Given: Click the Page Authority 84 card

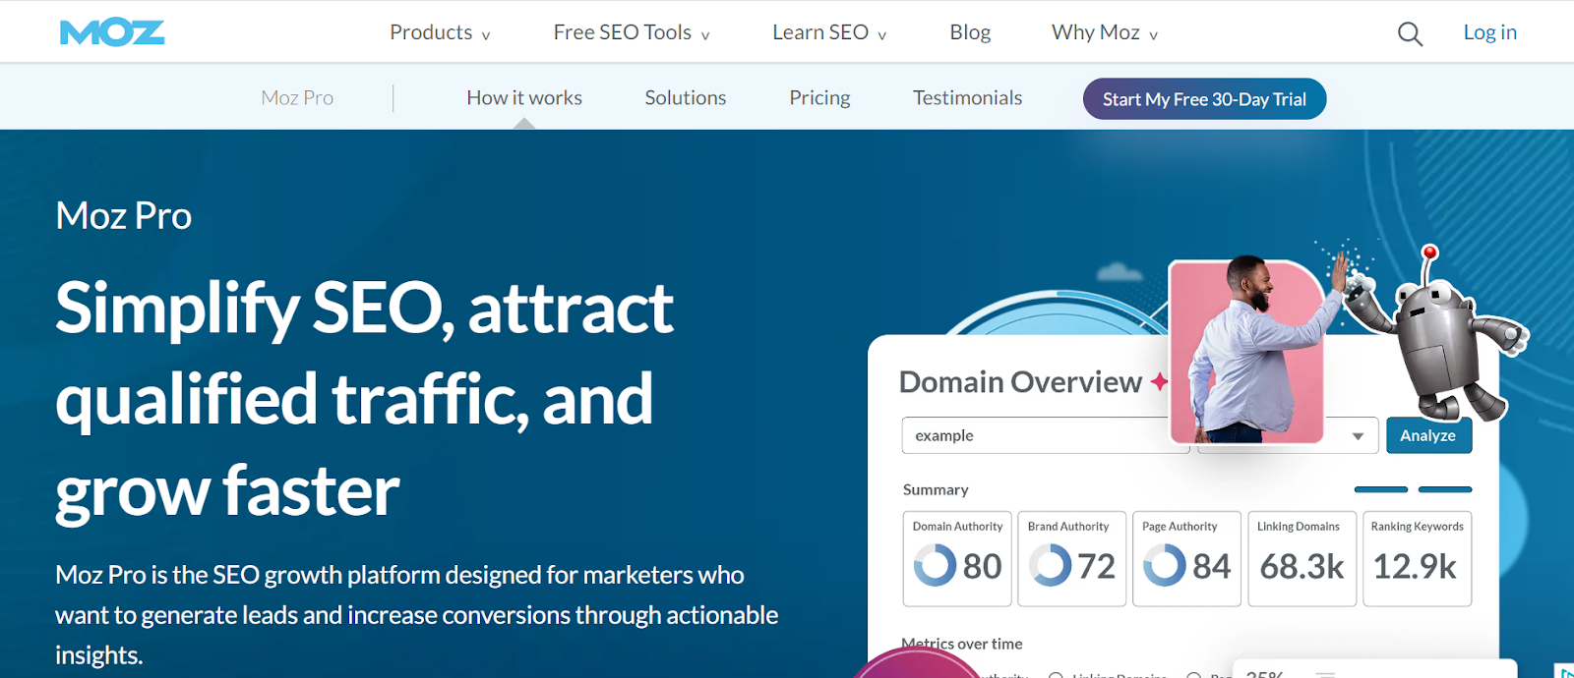Looking at the screenshot, I should [1186, 558].
